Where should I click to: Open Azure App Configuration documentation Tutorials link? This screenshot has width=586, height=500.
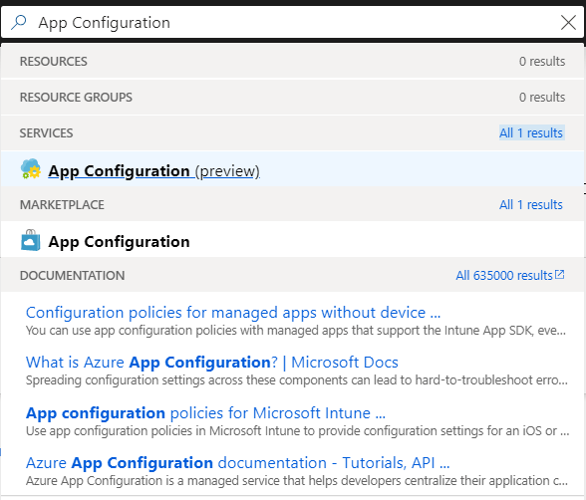click(237, 463)
